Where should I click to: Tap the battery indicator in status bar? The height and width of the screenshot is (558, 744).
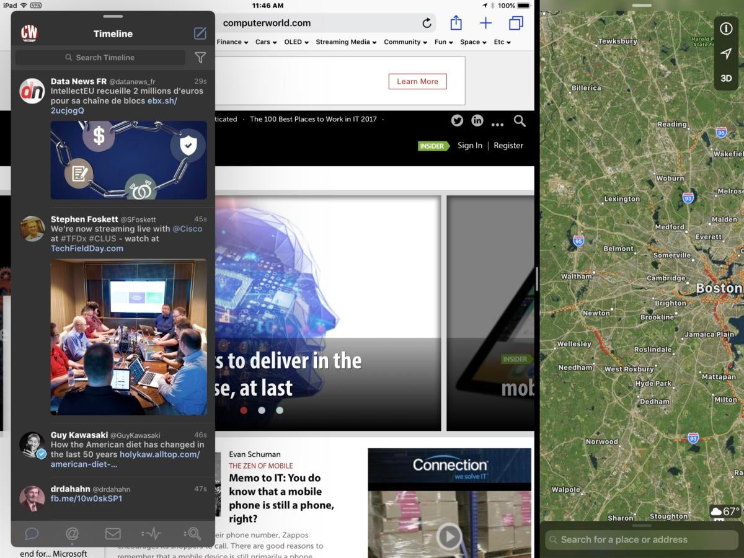click(525, 6)
